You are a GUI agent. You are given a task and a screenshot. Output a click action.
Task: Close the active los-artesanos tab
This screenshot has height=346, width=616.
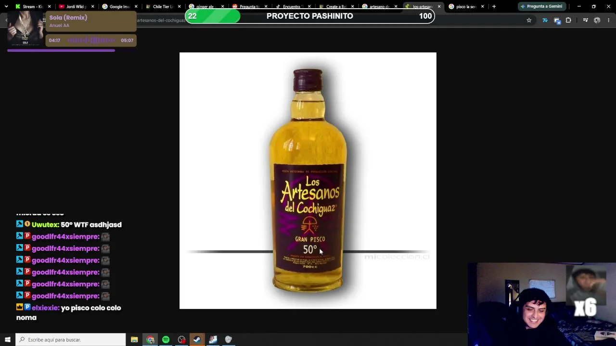click(x=439, y=7)
